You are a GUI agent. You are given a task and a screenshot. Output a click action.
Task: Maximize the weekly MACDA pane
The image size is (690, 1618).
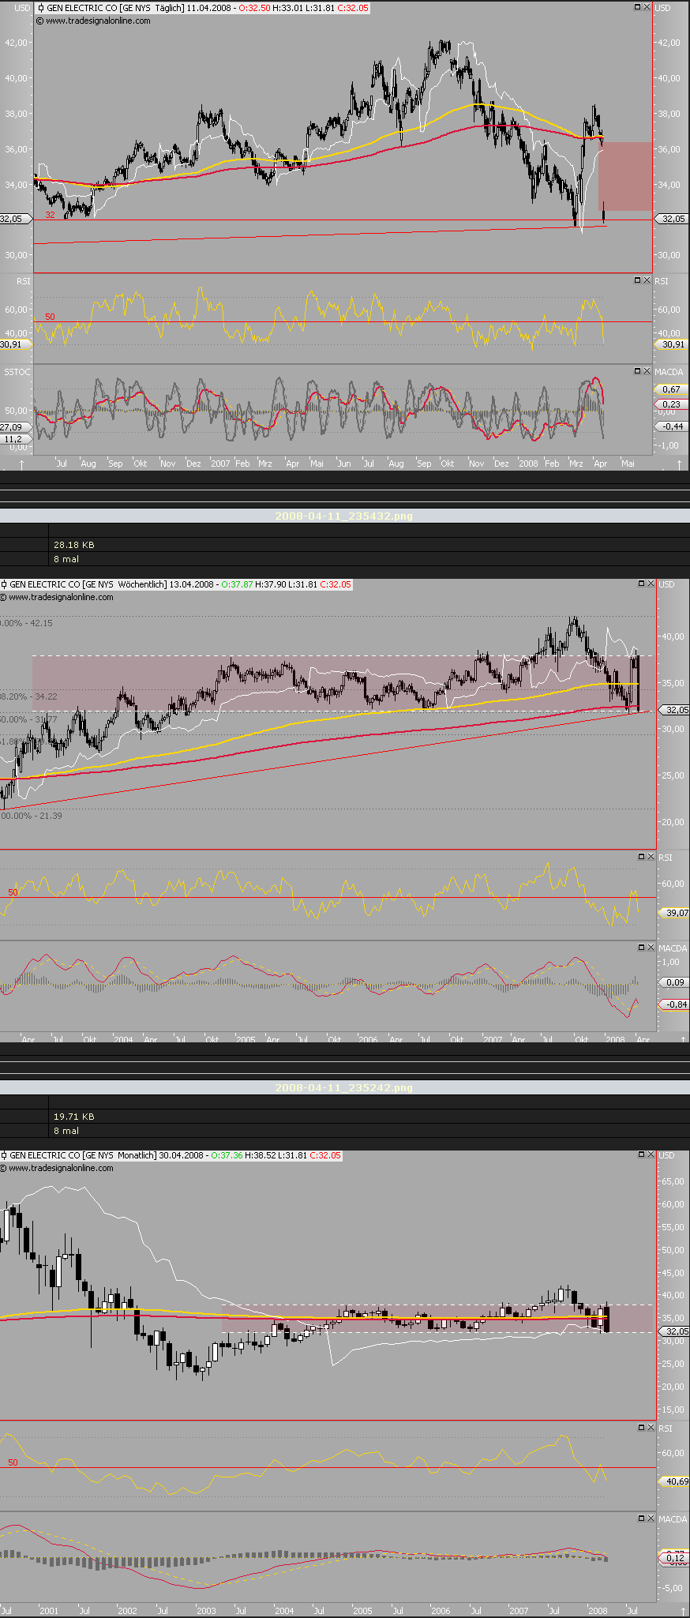[641, 947]
